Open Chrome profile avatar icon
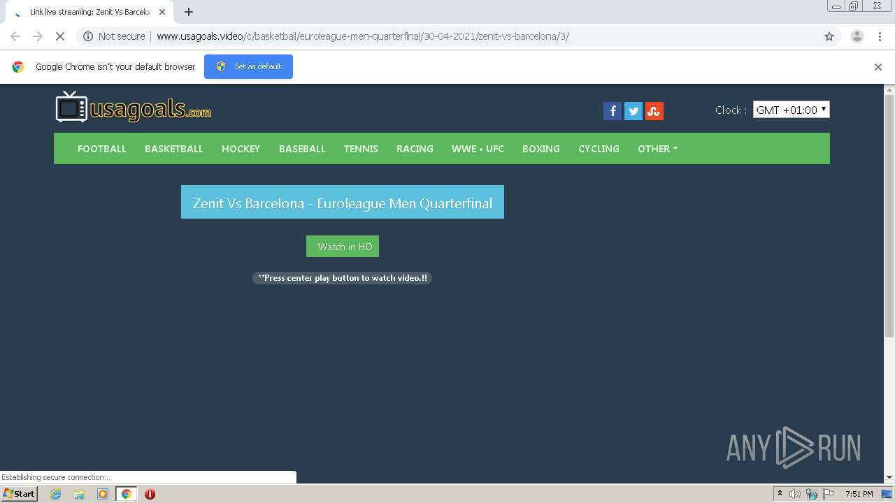The image size is (895, 503). coord(857,36)
